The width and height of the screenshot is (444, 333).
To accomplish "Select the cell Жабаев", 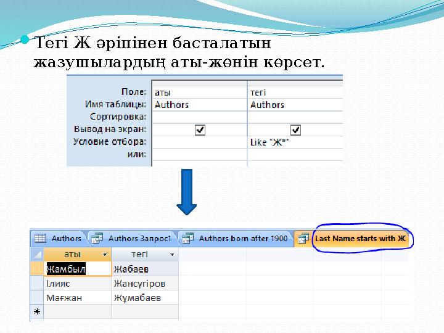I will coord(145,269).
